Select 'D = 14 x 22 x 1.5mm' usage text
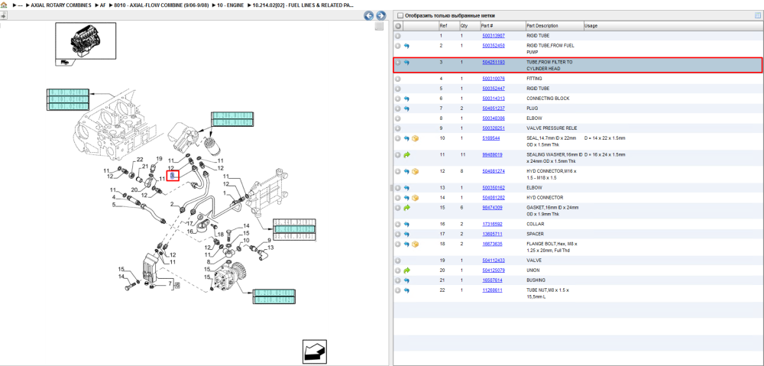The height and width of the screenshot is (366, 764). click(x=604, y=138)
